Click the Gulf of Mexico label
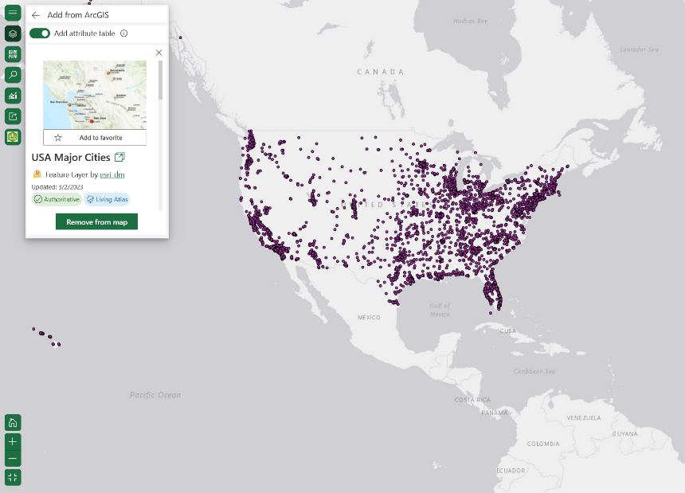 (x=440, y=310)
